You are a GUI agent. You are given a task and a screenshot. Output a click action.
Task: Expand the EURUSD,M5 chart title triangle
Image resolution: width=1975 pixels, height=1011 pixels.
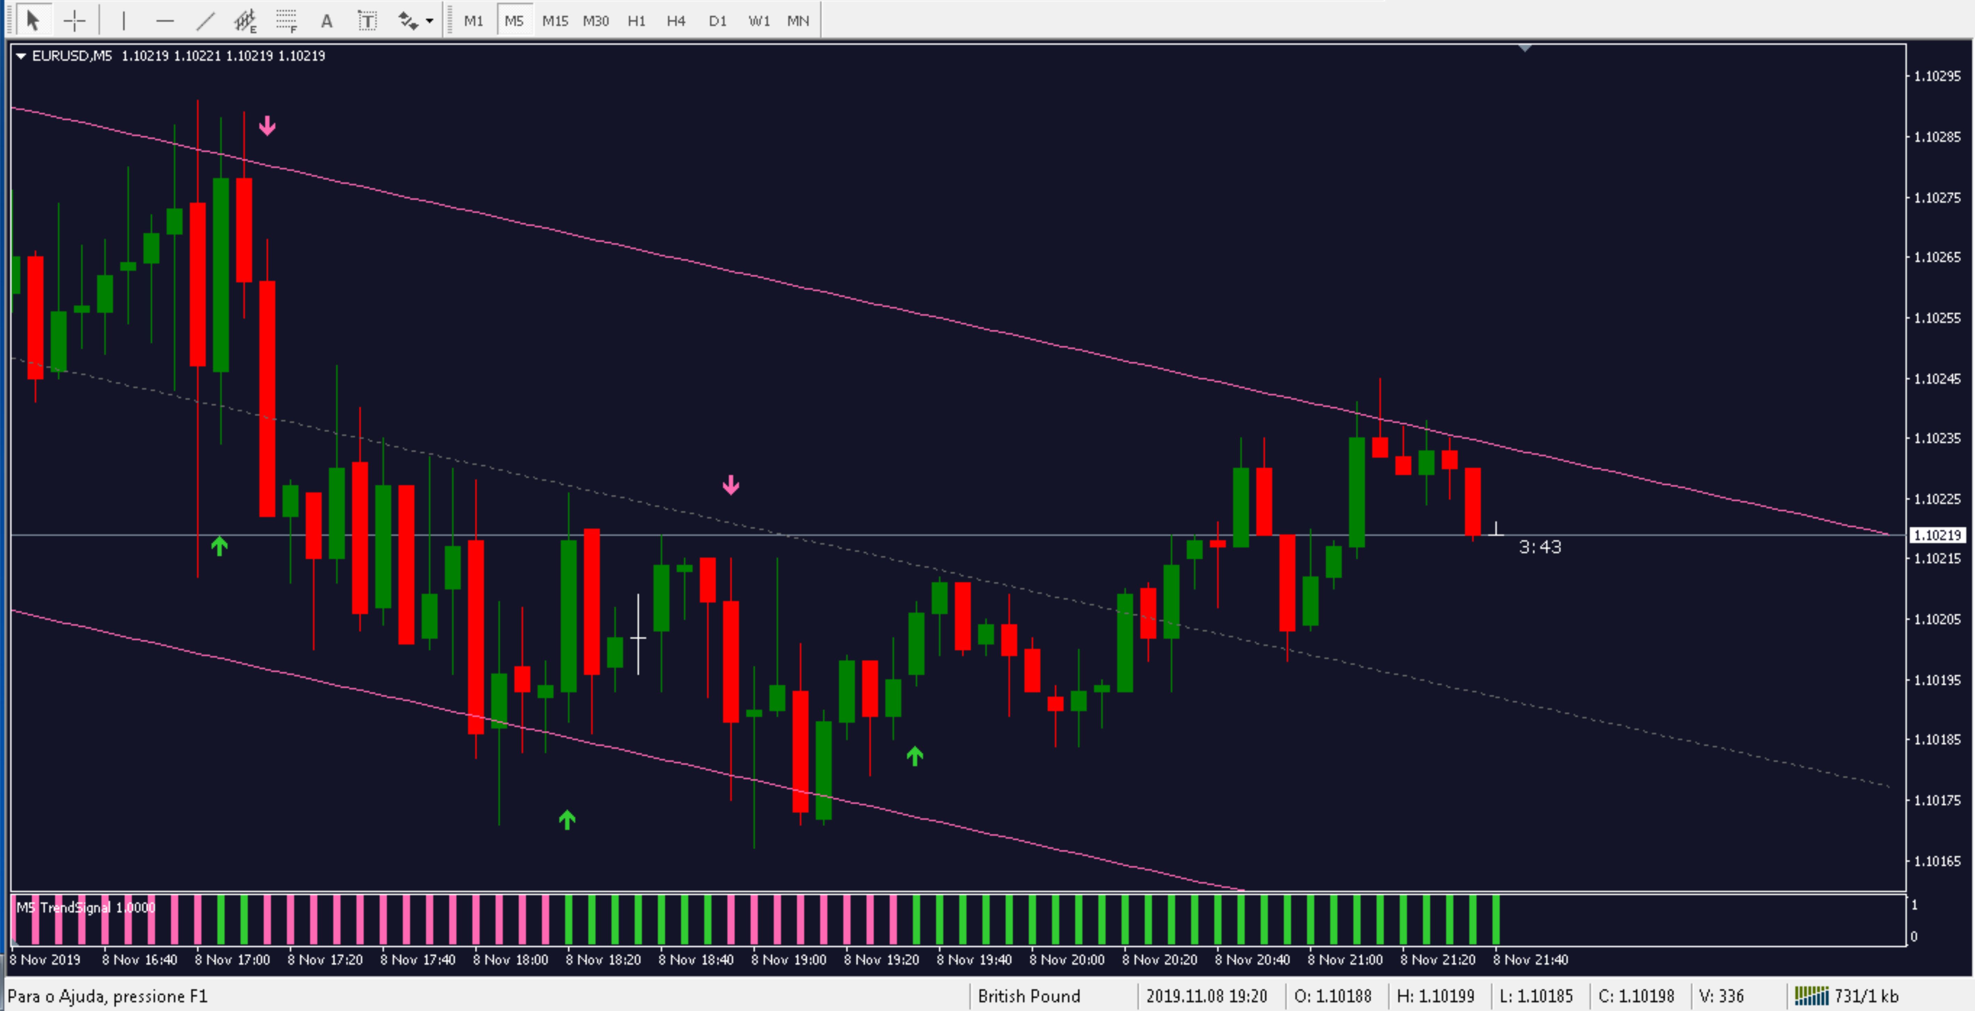22,56
